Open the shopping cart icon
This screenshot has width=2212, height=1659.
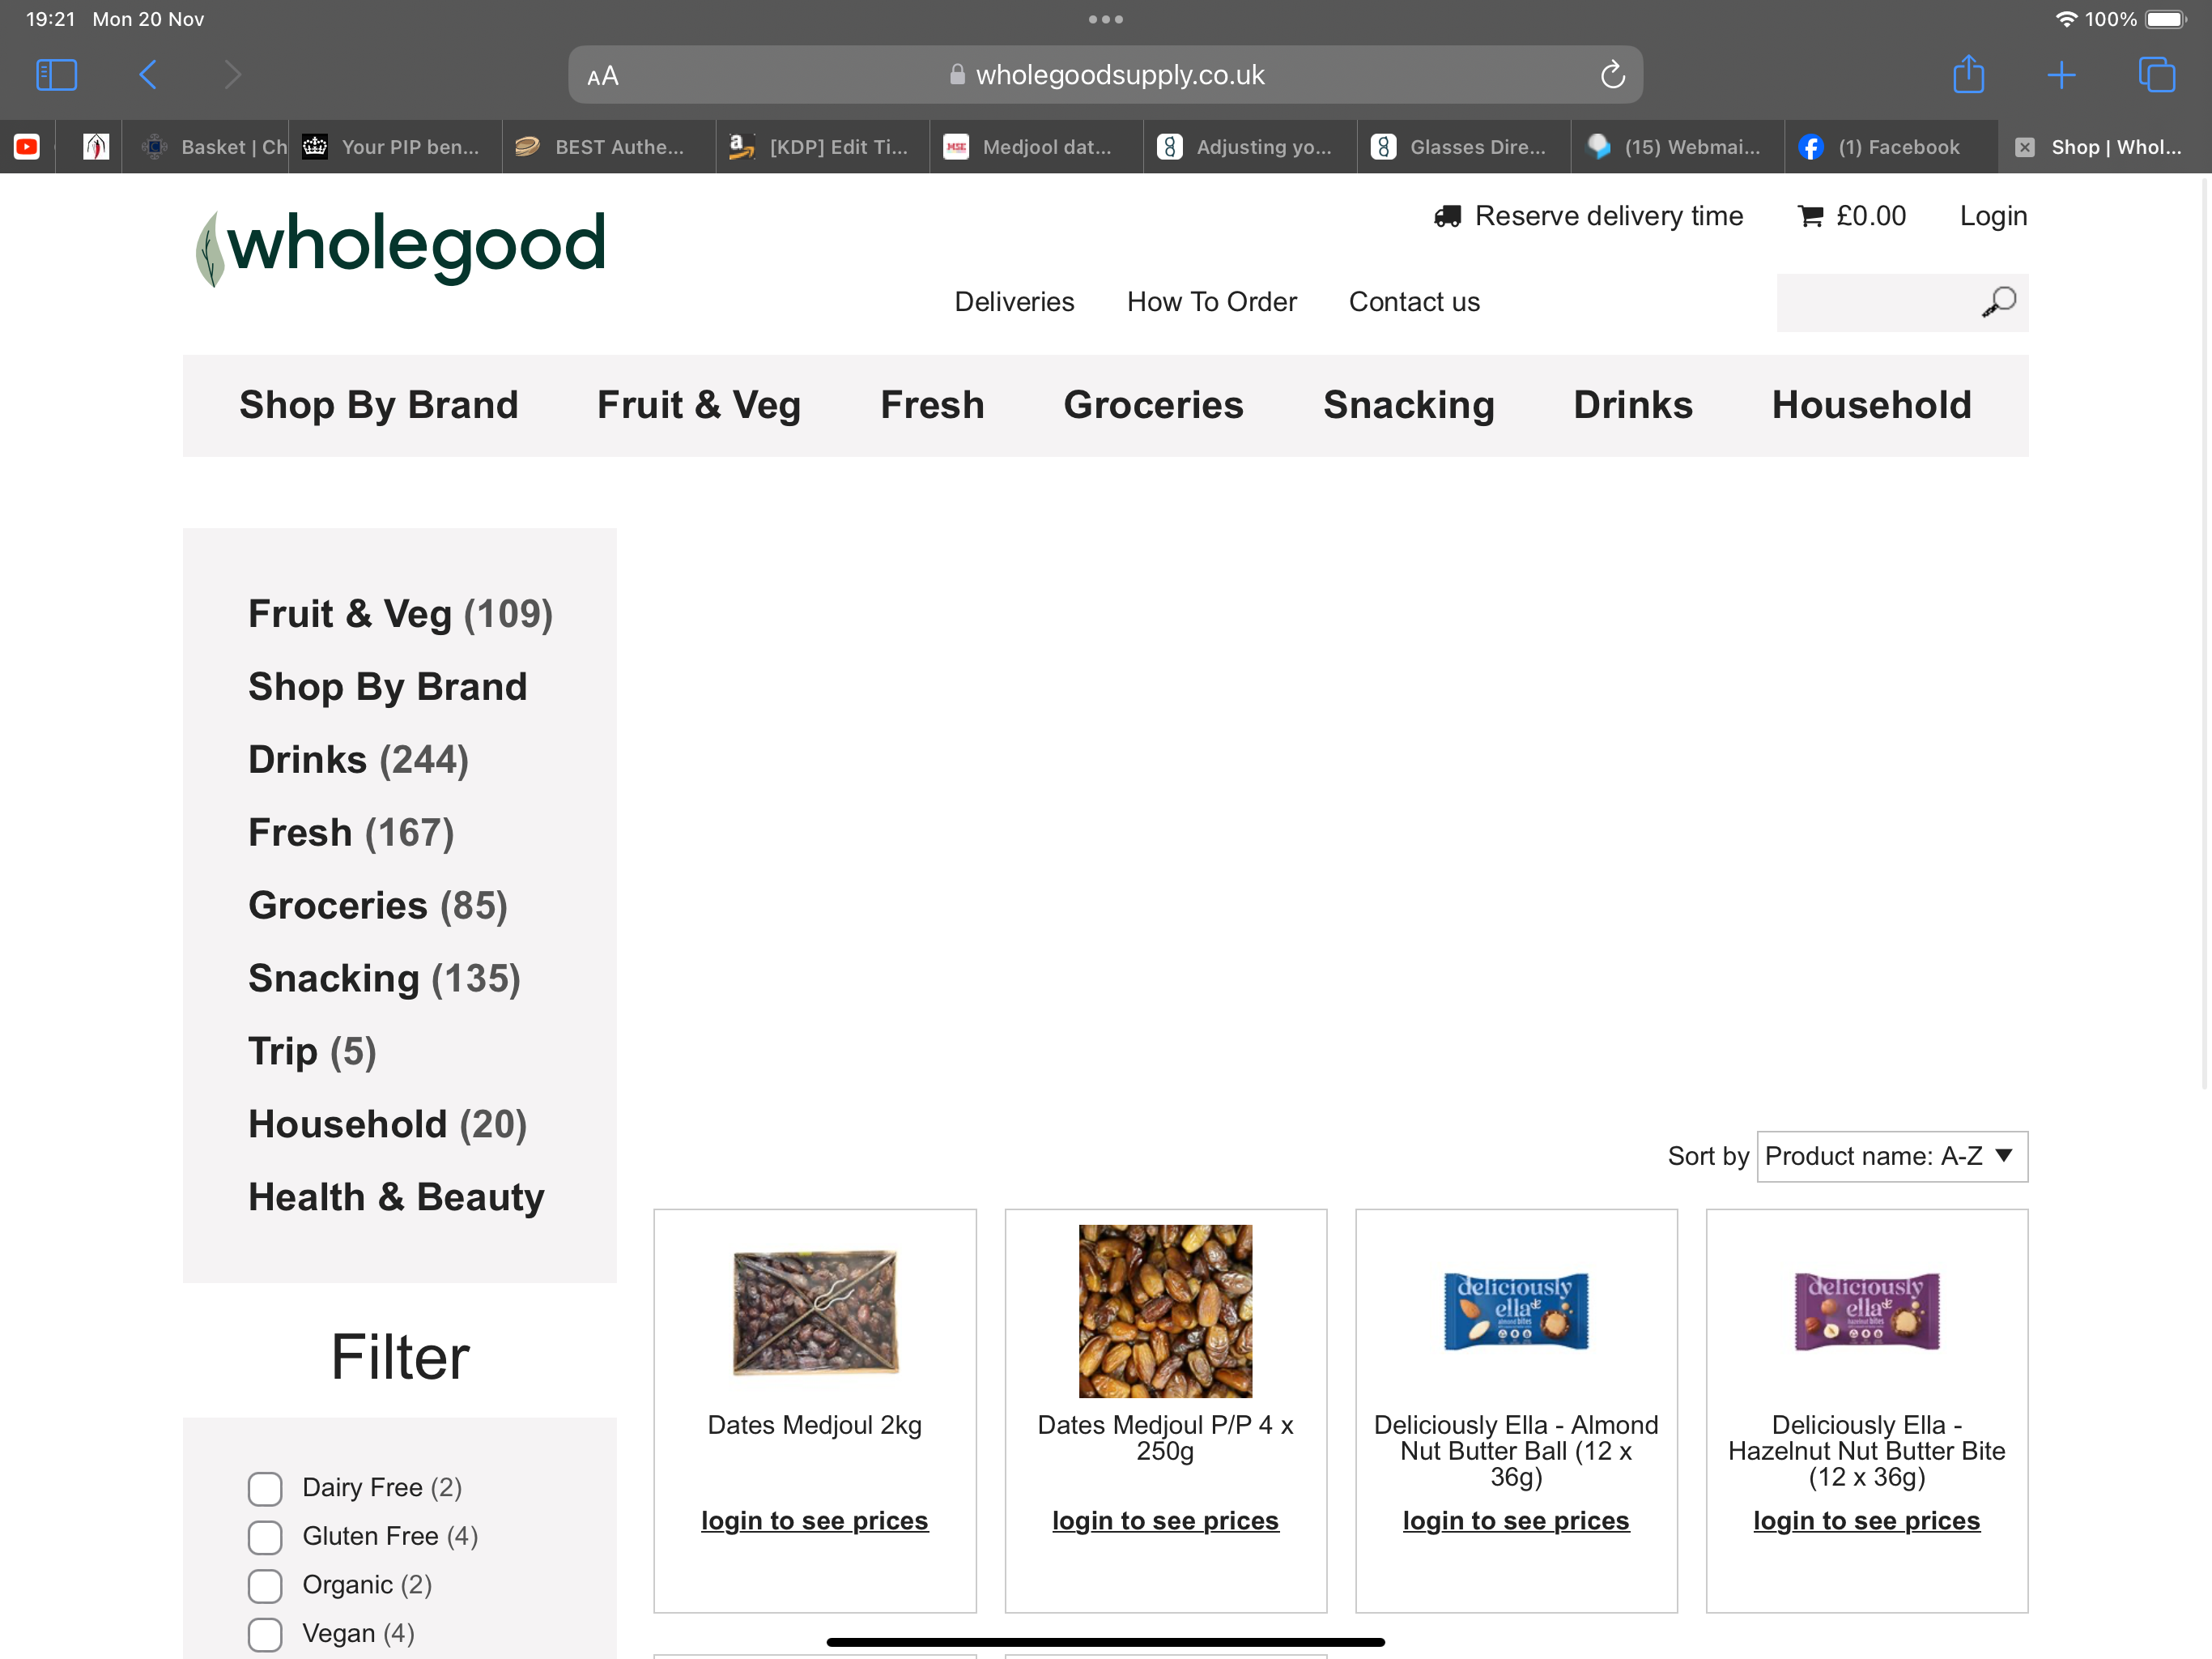(1810, 216)
